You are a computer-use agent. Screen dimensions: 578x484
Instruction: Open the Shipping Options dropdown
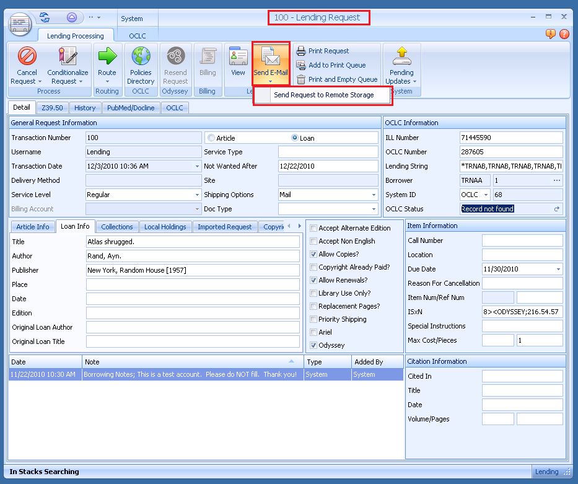coord(374,195)
